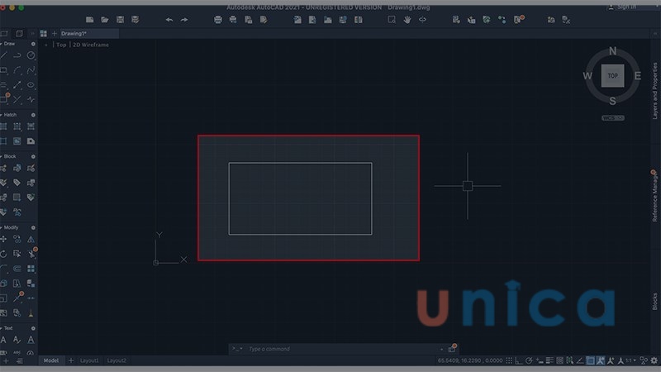Select the Construction line tool
Viewport: 661px width, 372px height.
(x=17, y=85)
